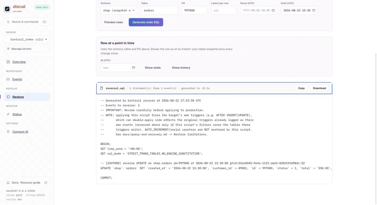
Task: Open the Status monitor page
Action: tap(17, 114)
